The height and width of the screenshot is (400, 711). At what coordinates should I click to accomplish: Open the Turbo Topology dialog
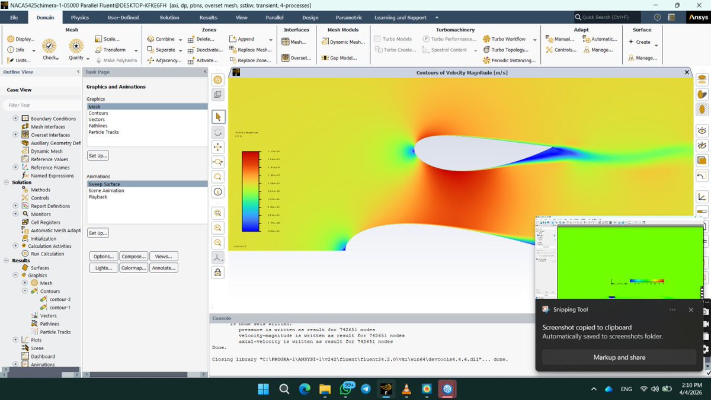click(505, 50)
